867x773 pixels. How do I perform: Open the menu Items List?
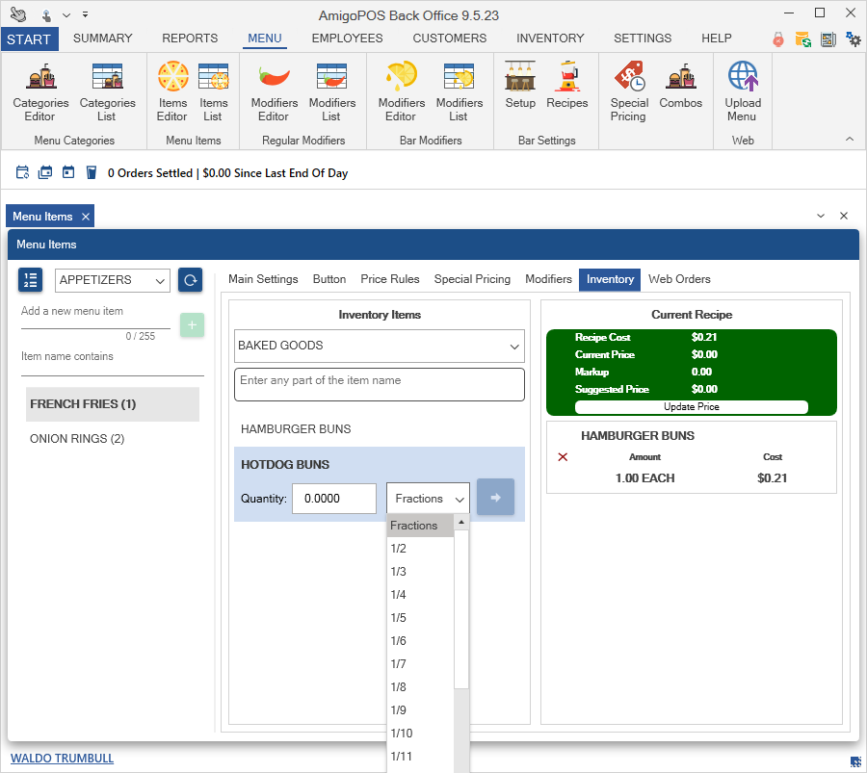pyautogui.click(x=213, y=94)
